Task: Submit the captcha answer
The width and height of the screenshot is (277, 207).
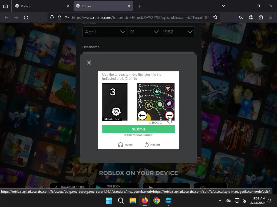Action: [138, 129]
